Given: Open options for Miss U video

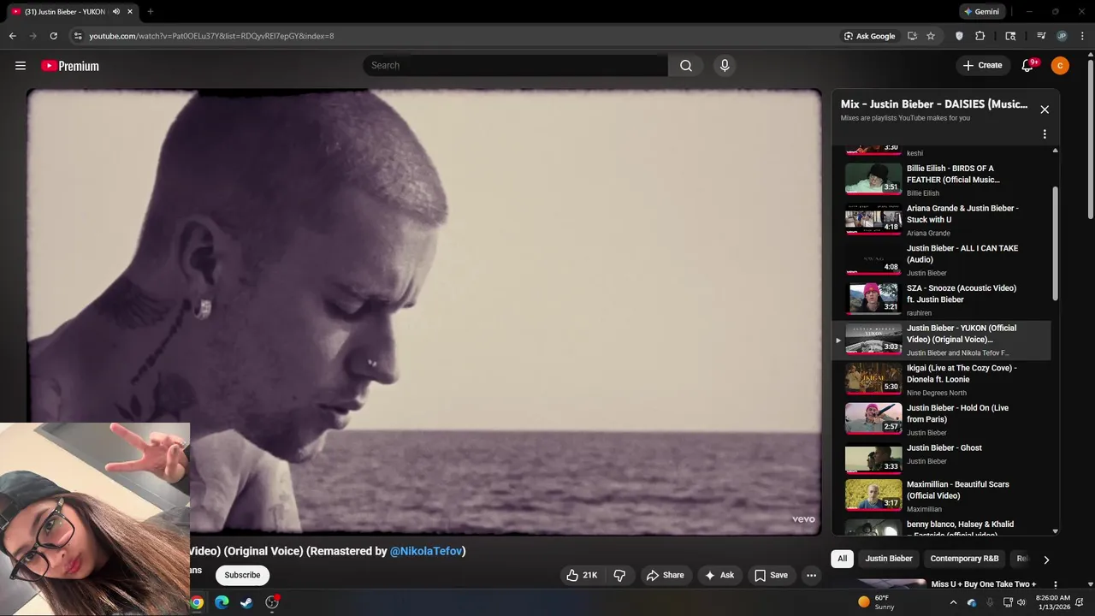Looking at the screenshot, I should (1056, 585).
